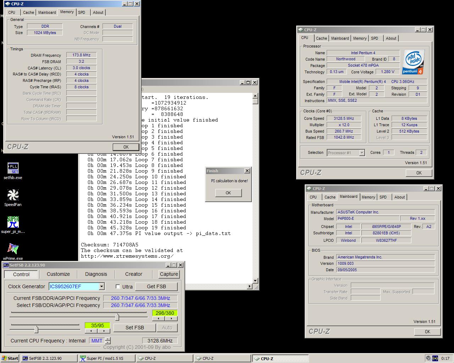Click Capture button in SetFSB
This screenshot has height=363, width=454.
(169, 274)
